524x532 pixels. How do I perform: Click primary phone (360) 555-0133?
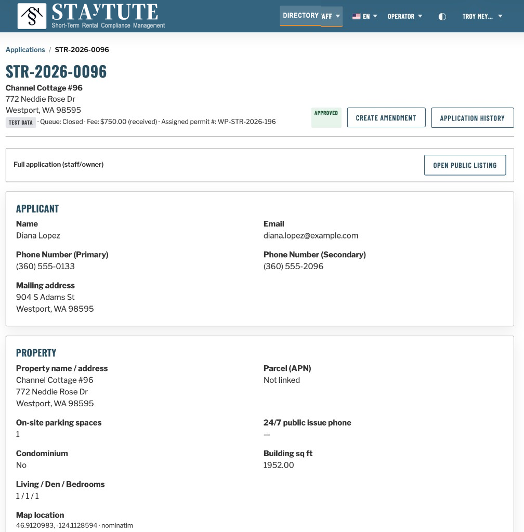point(45,267)
